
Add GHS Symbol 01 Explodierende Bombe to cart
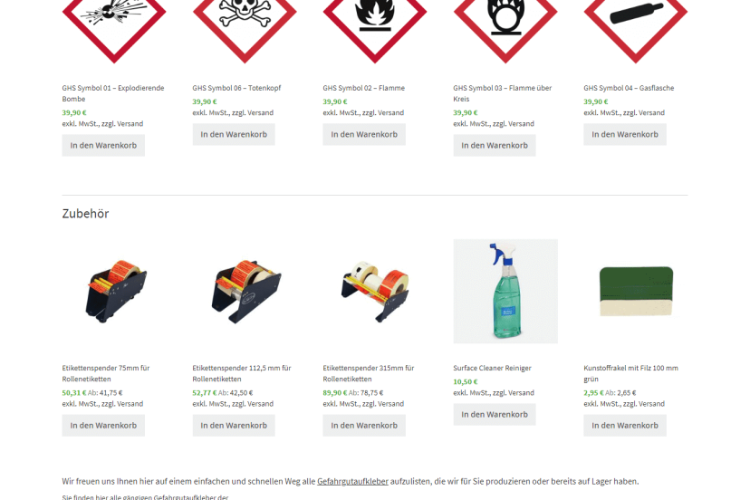pyautogui.click(x=103, y=146)
